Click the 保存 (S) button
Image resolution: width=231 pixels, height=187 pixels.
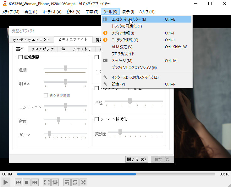click(162, 159)
